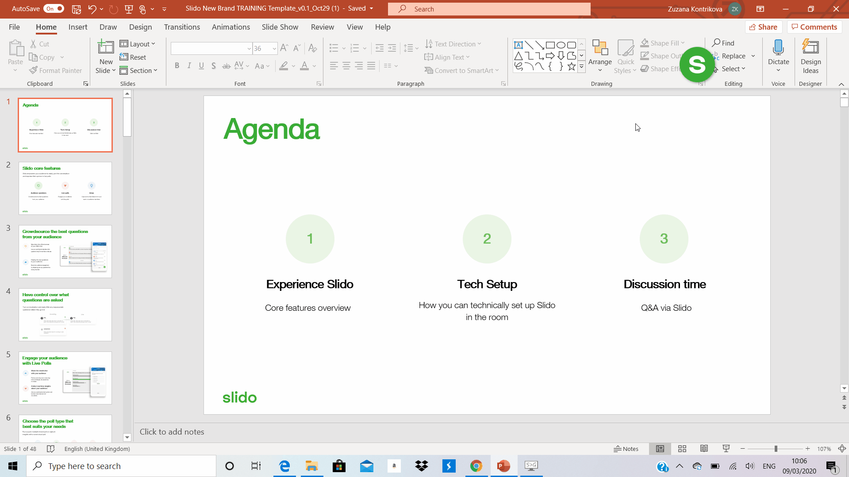
Task: Collapse the ribbon with the chevron
Action: click(841, 84)
